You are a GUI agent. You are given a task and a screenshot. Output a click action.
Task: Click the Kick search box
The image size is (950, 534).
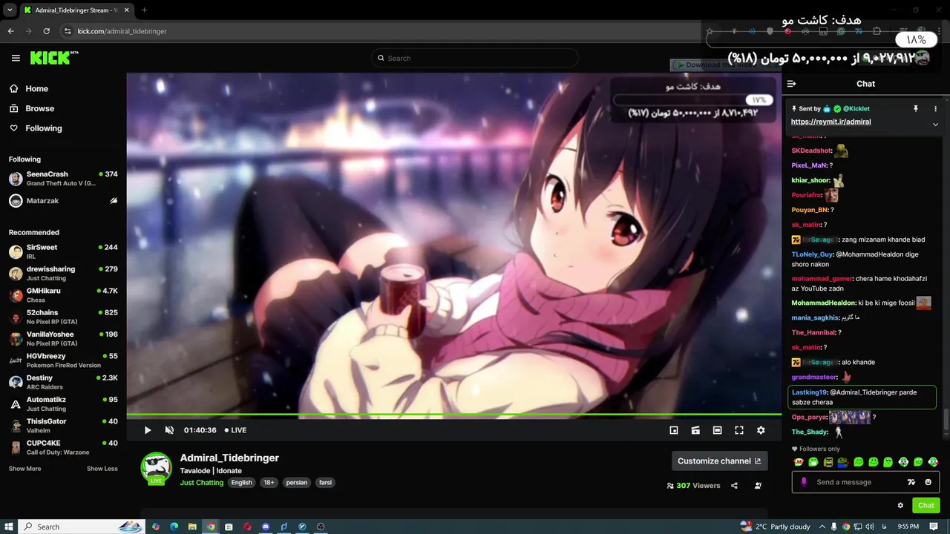(475, 58)
